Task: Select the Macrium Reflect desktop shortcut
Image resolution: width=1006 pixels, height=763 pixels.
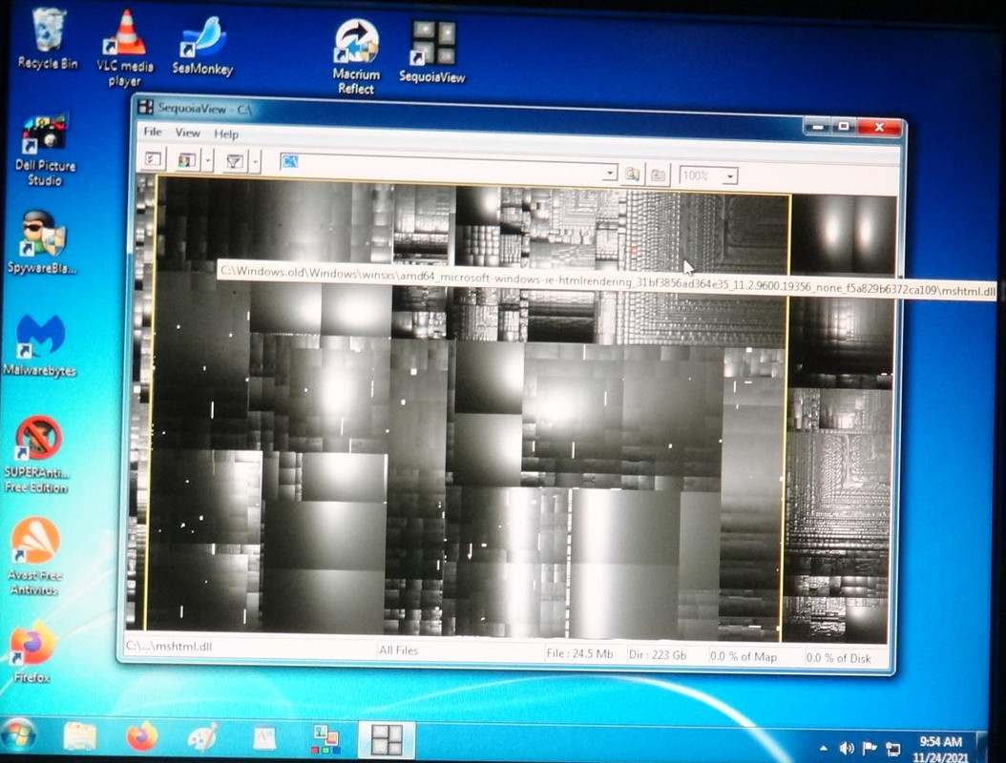Action: click(356, 58)
